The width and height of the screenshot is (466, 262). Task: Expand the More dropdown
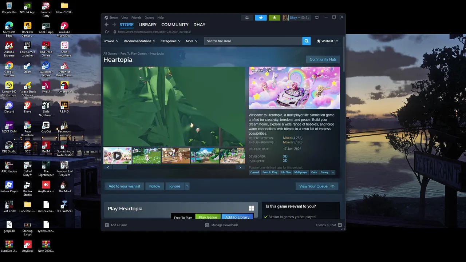click(x=191, y=41)
